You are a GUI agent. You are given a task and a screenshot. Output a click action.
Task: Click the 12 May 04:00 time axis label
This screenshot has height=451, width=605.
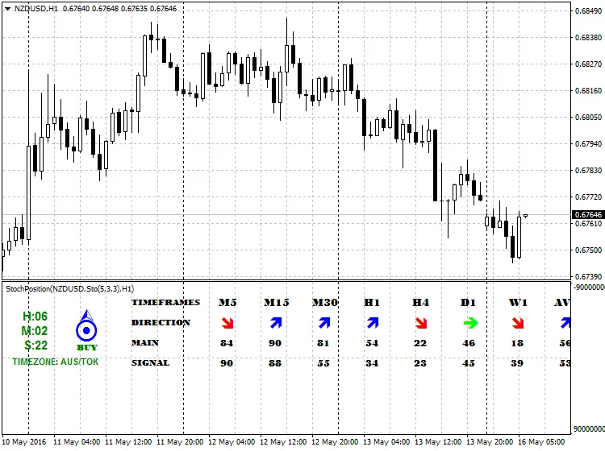coord(233,442)
